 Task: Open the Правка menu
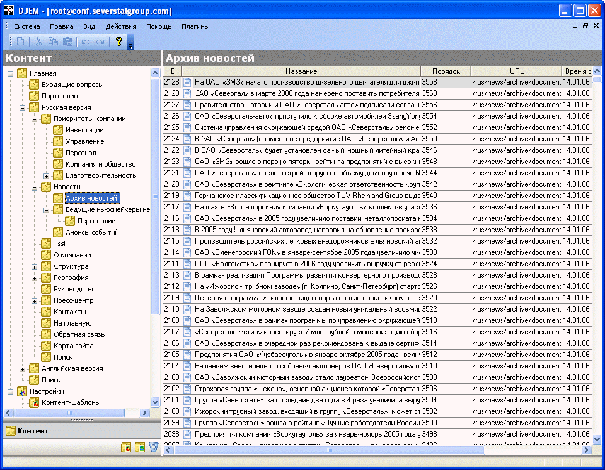point(61,26)
